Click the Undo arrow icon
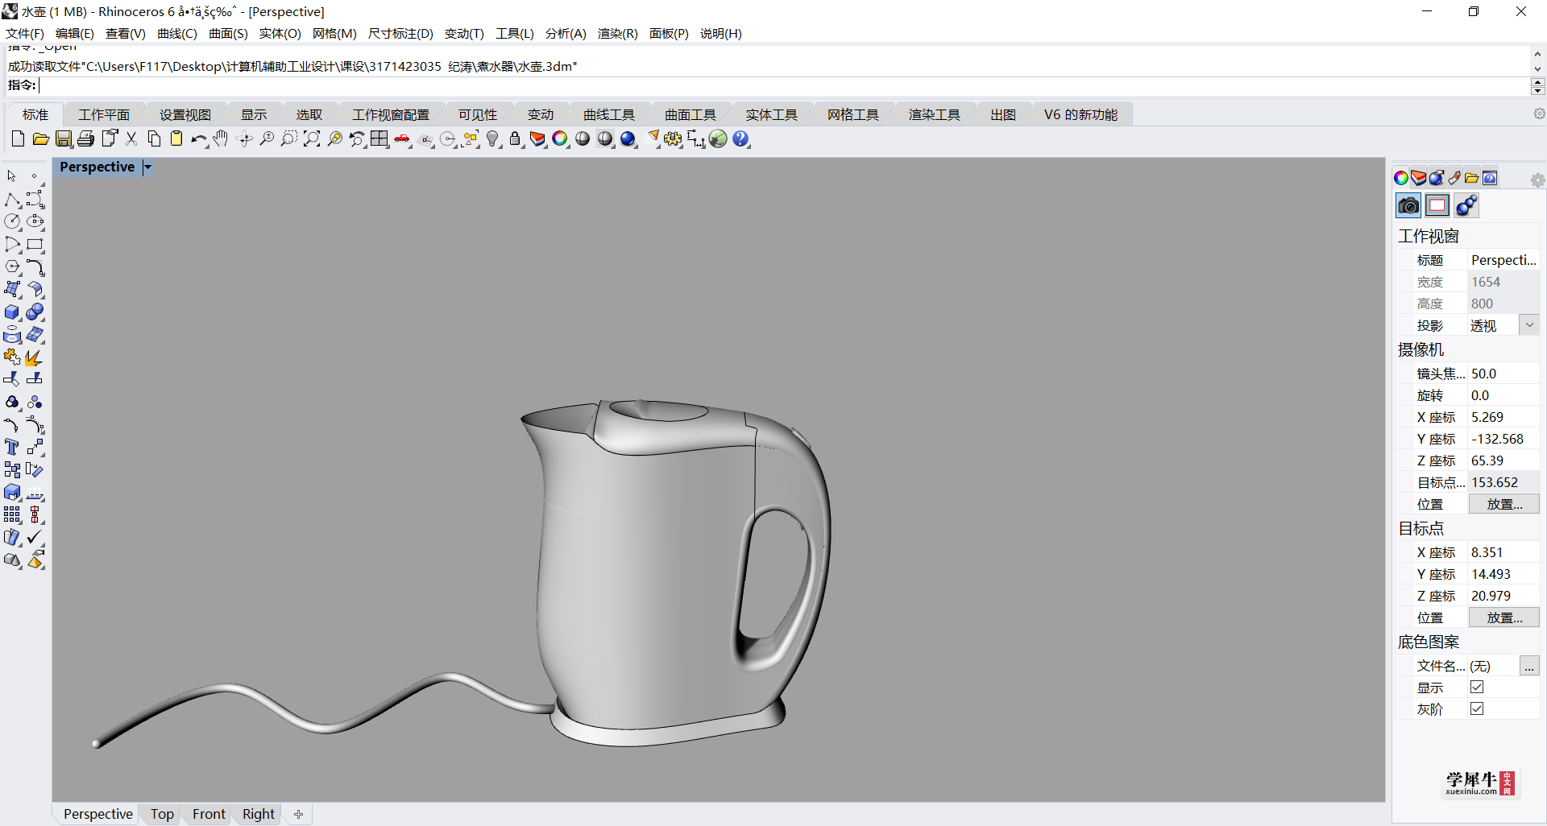 coord(199,139)
